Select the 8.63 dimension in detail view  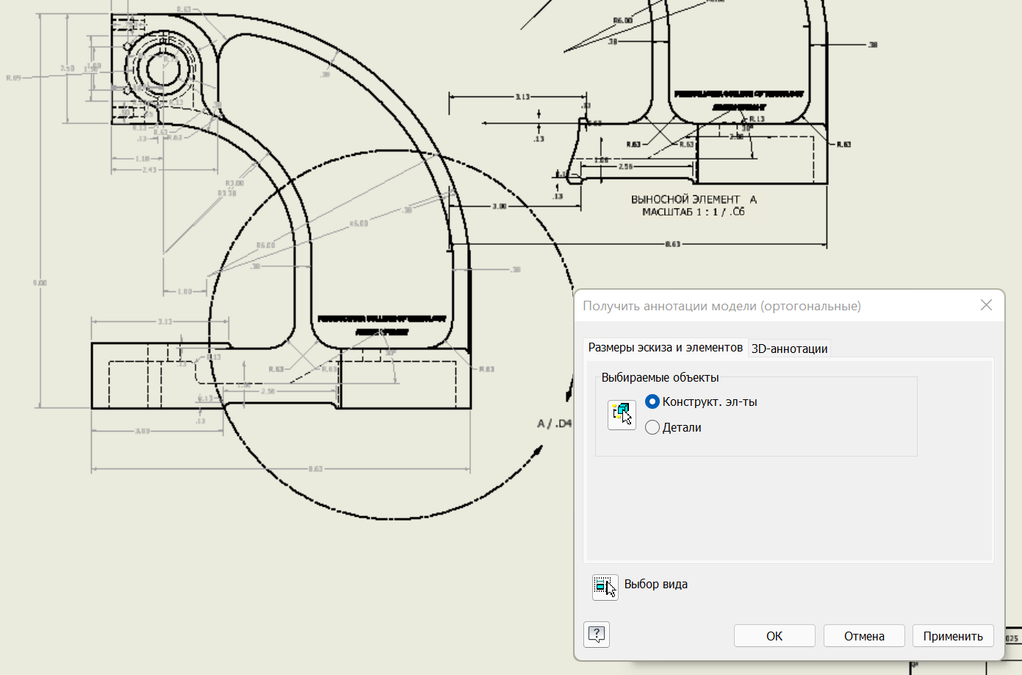coord(673,244)
